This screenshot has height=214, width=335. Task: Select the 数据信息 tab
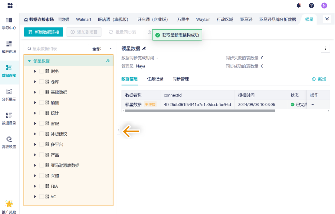129,79
